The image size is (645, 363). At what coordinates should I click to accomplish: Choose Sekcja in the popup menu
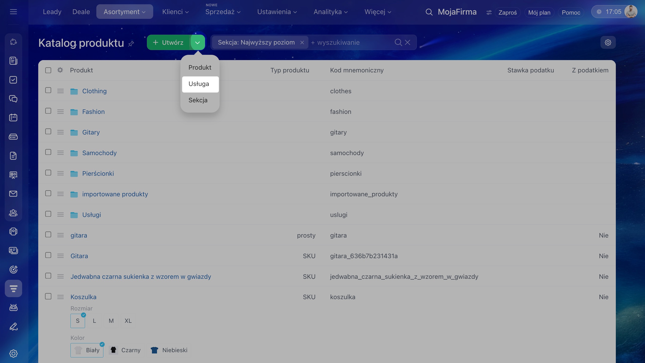point(198,100)
